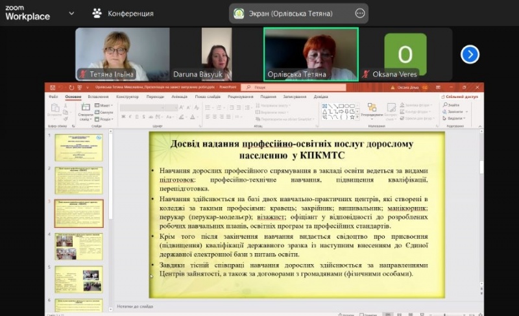The image size is (519, 316).
Task: Click Тетяна Ільїна muted microphone icon
Action: pos(83,74)
